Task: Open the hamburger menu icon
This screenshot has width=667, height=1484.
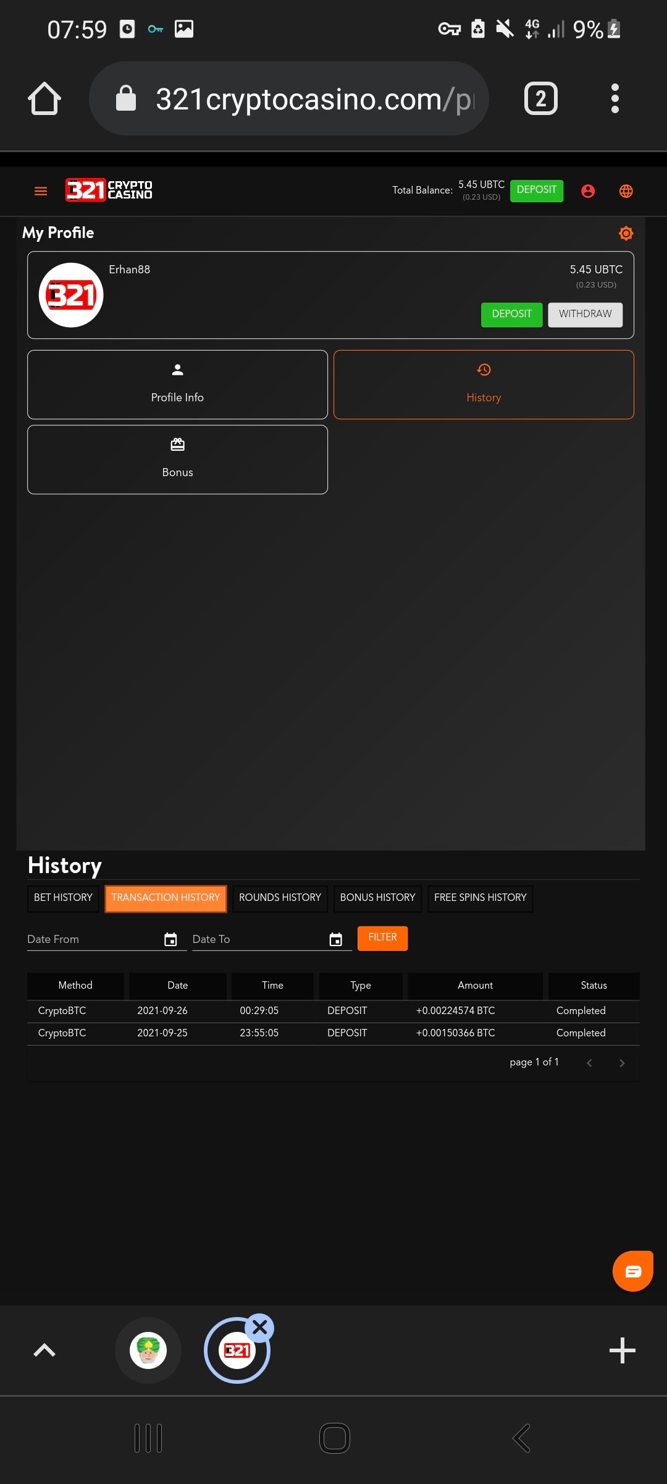Action: pos(41,191)
